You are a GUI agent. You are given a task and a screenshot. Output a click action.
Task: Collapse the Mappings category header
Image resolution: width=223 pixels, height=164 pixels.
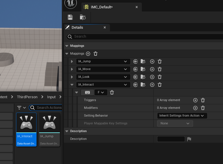point(67,46)
